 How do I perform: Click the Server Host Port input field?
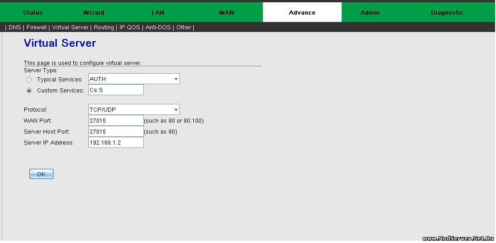pyautogui.click(x=116, y=131)
